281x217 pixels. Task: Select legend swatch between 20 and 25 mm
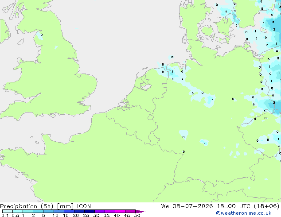(79, 211)
